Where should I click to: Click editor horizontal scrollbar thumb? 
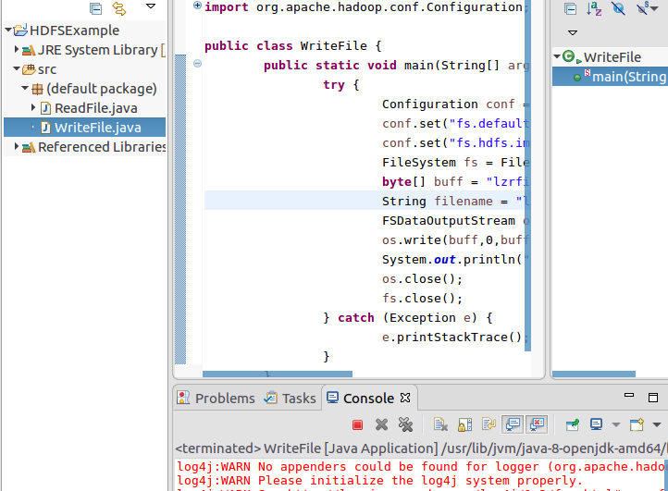(278, 374)
